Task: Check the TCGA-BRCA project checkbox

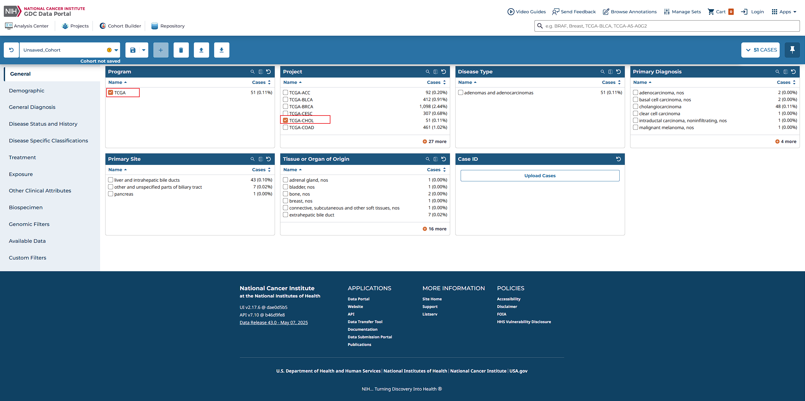Action: point(285,106)
